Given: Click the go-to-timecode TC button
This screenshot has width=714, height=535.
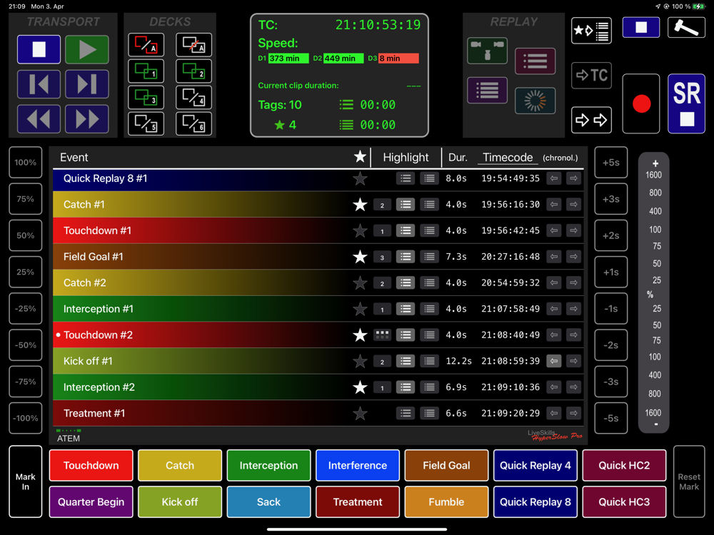Looking at the screenshot, I should click(x=591, y=75).
